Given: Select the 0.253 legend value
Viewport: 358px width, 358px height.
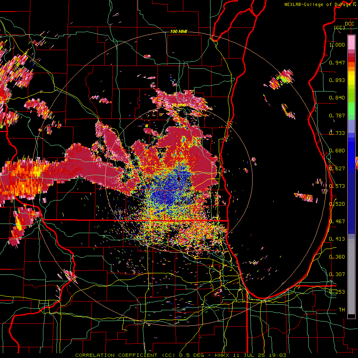Looking at the screenshot, I should (337, 292).
